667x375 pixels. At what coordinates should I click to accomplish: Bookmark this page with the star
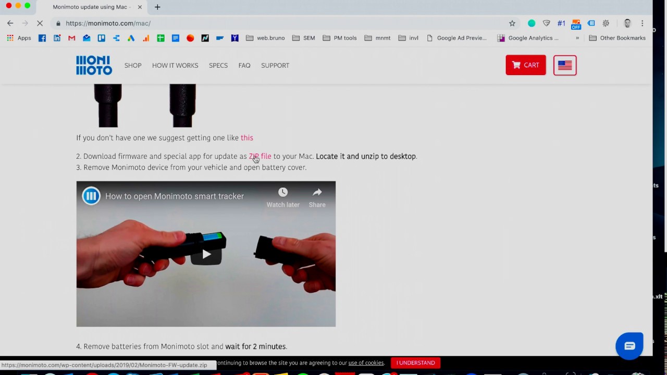[x=512, y=23]
